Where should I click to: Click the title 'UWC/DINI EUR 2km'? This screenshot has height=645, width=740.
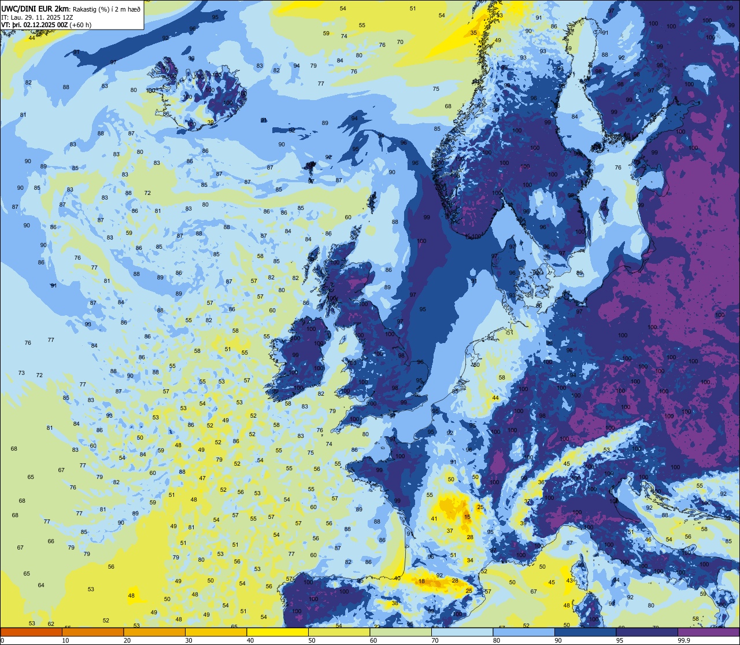[x=35, y=8]
